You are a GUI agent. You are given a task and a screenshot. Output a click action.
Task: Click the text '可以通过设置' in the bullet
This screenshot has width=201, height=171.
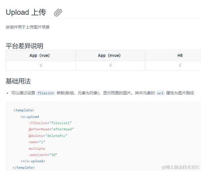pyautogui.click(x=23, y=93)
